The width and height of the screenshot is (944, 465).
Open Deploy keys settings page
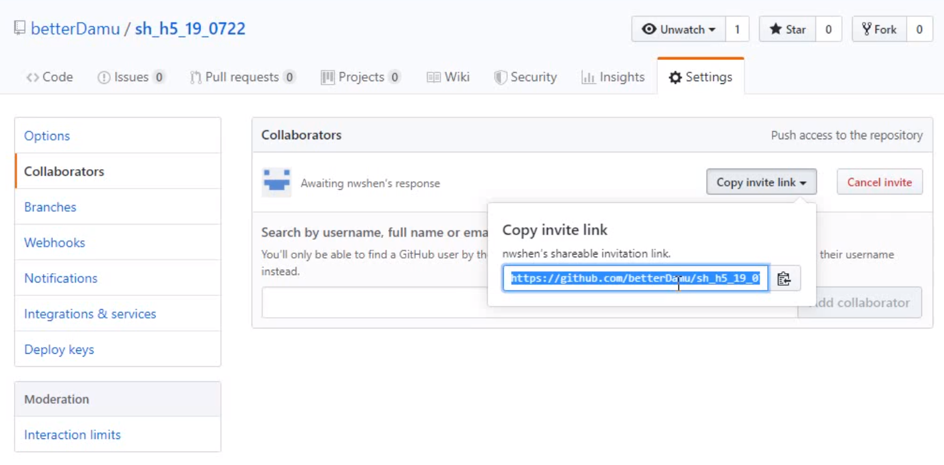coord(59,350)
